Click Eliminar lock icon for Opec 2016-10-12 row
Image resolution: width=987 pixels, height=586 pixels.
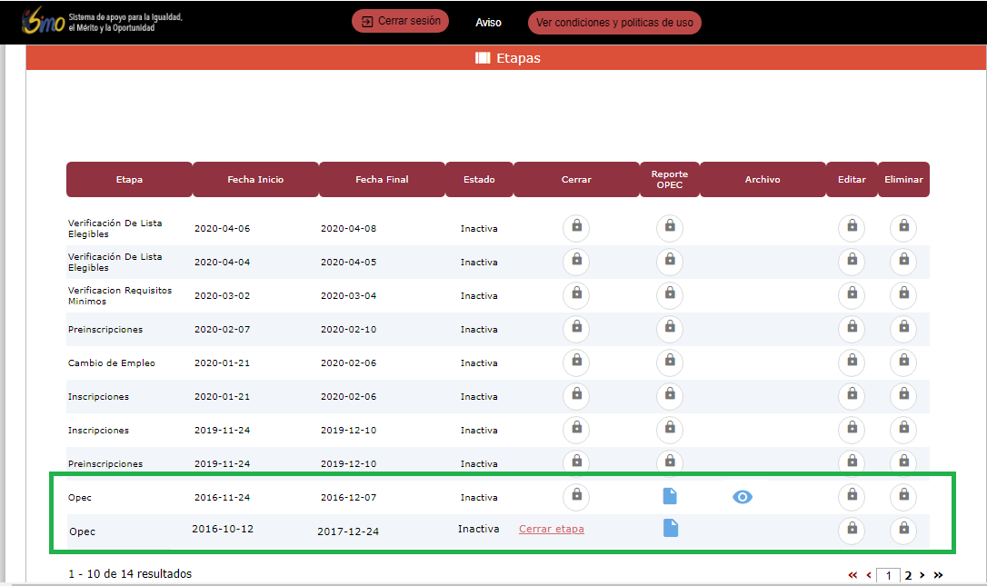tap(903, 530)
